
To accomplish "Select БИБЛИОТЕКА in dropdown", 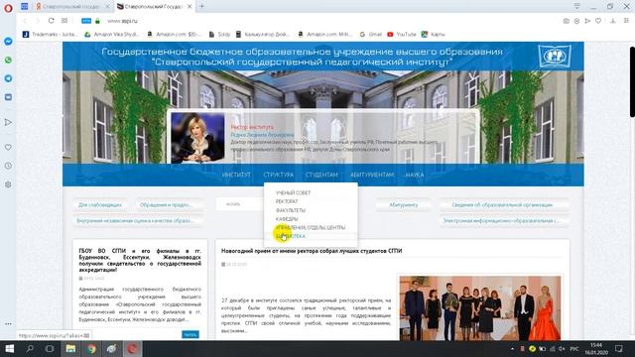I will tap(291, 236).
